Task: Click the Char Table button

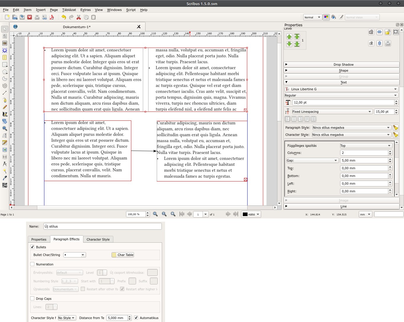Action: tap(123, 255)
